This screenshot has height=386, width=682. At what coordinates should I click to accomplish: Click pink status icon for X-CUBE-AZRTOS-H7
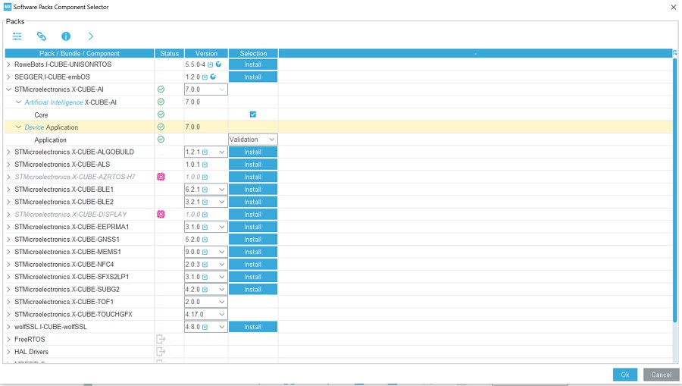point(161,177)
